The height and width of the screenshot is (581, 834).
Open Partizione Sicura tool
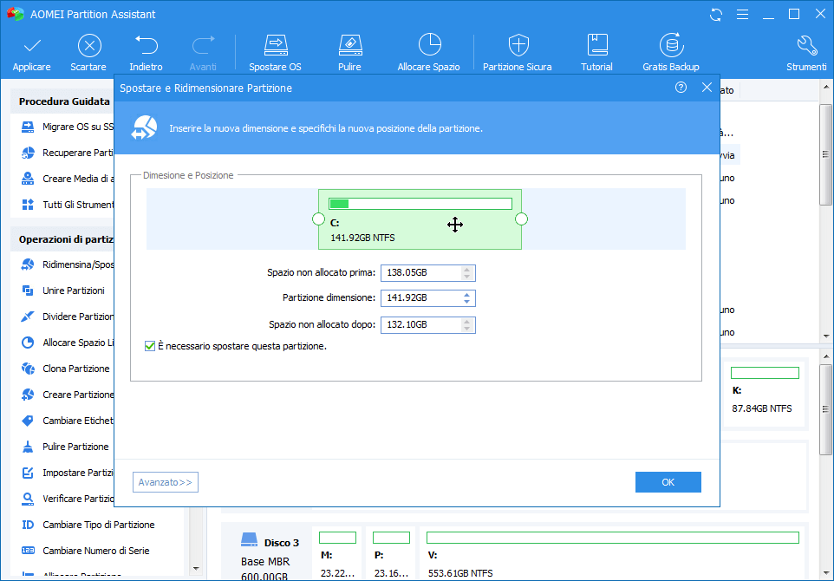tap(518, 53)
